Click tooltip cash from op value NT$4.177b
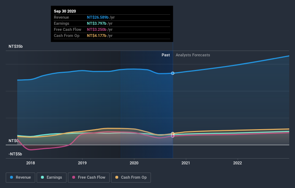The width and height of the screenshot is (295, 188). 97,36
